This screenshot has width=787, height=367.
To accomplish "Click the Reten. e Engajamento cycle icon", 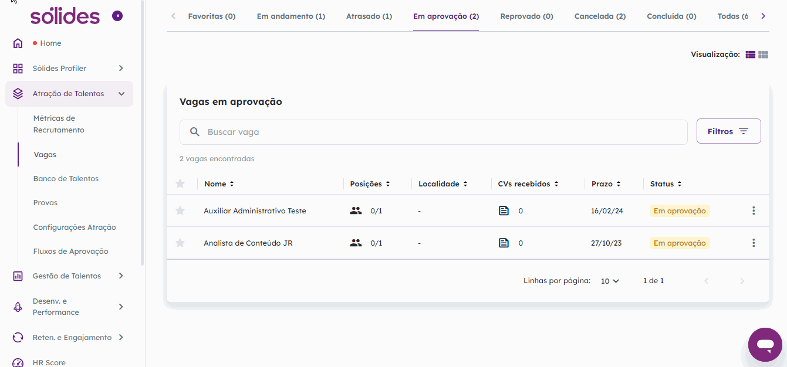I will (x=18, y=338).
